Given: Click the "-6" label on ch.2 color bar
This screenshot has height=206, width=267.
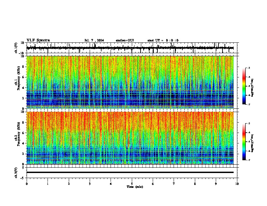Looking at the screenshot, I should pos(249,151).
